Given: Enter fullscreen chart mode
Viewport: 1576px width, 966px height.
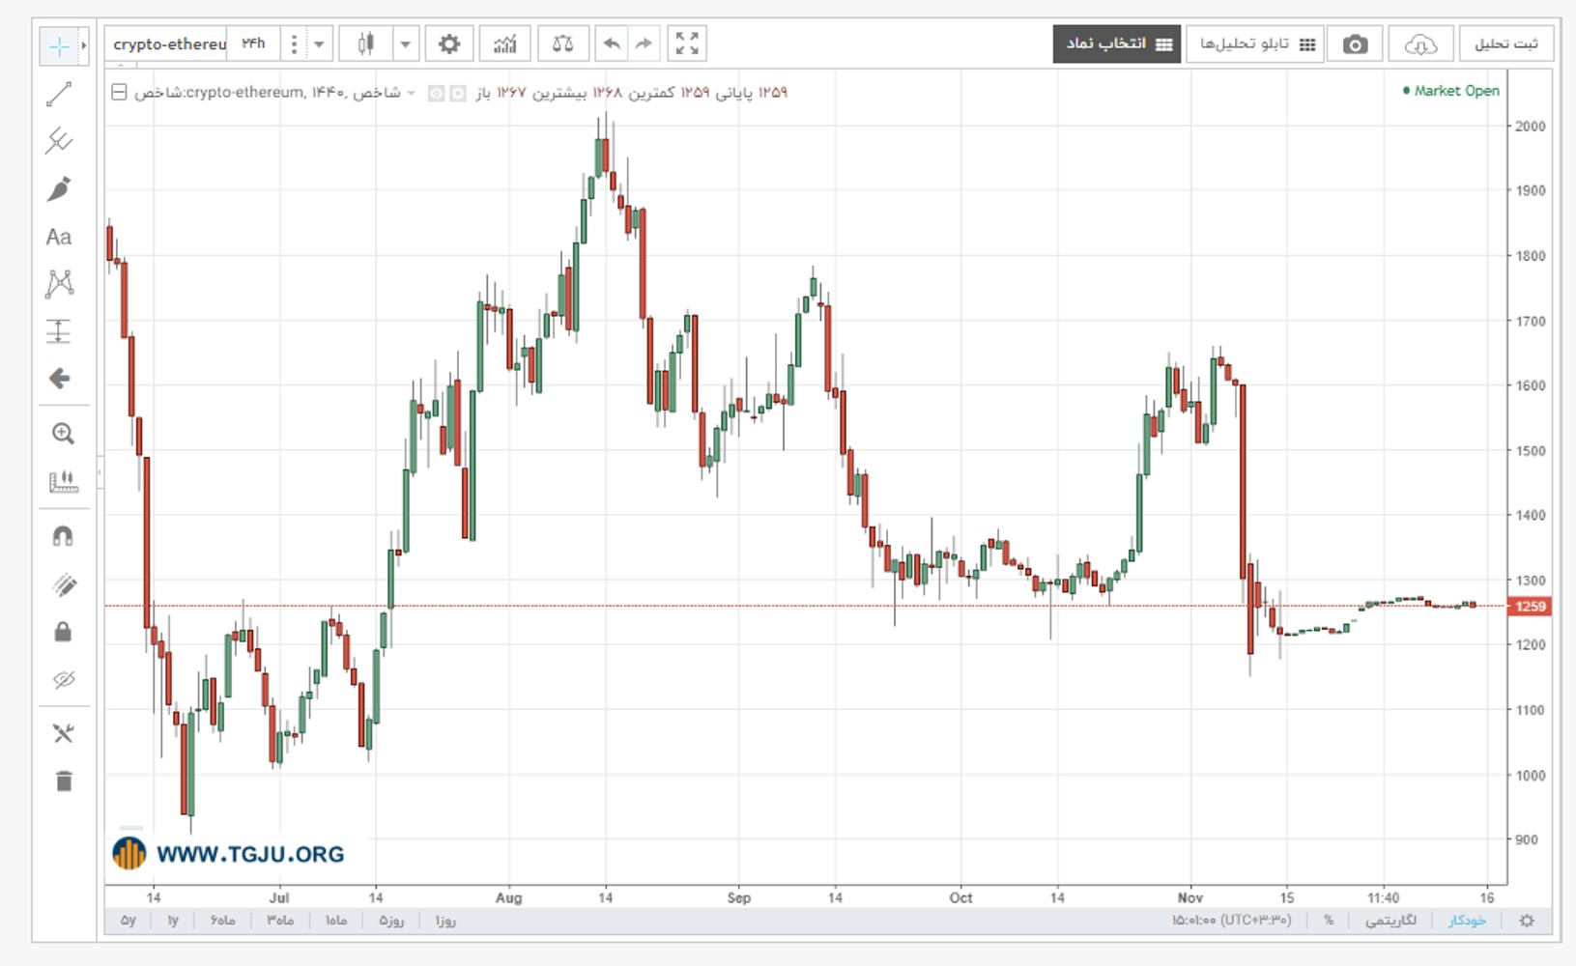Looking at the screenshot, I should tap(687, 43).
